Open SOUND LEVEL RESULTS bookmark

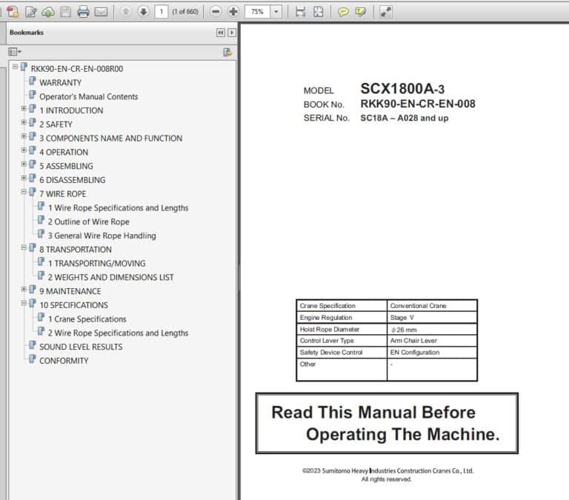[x=81, y=347]
